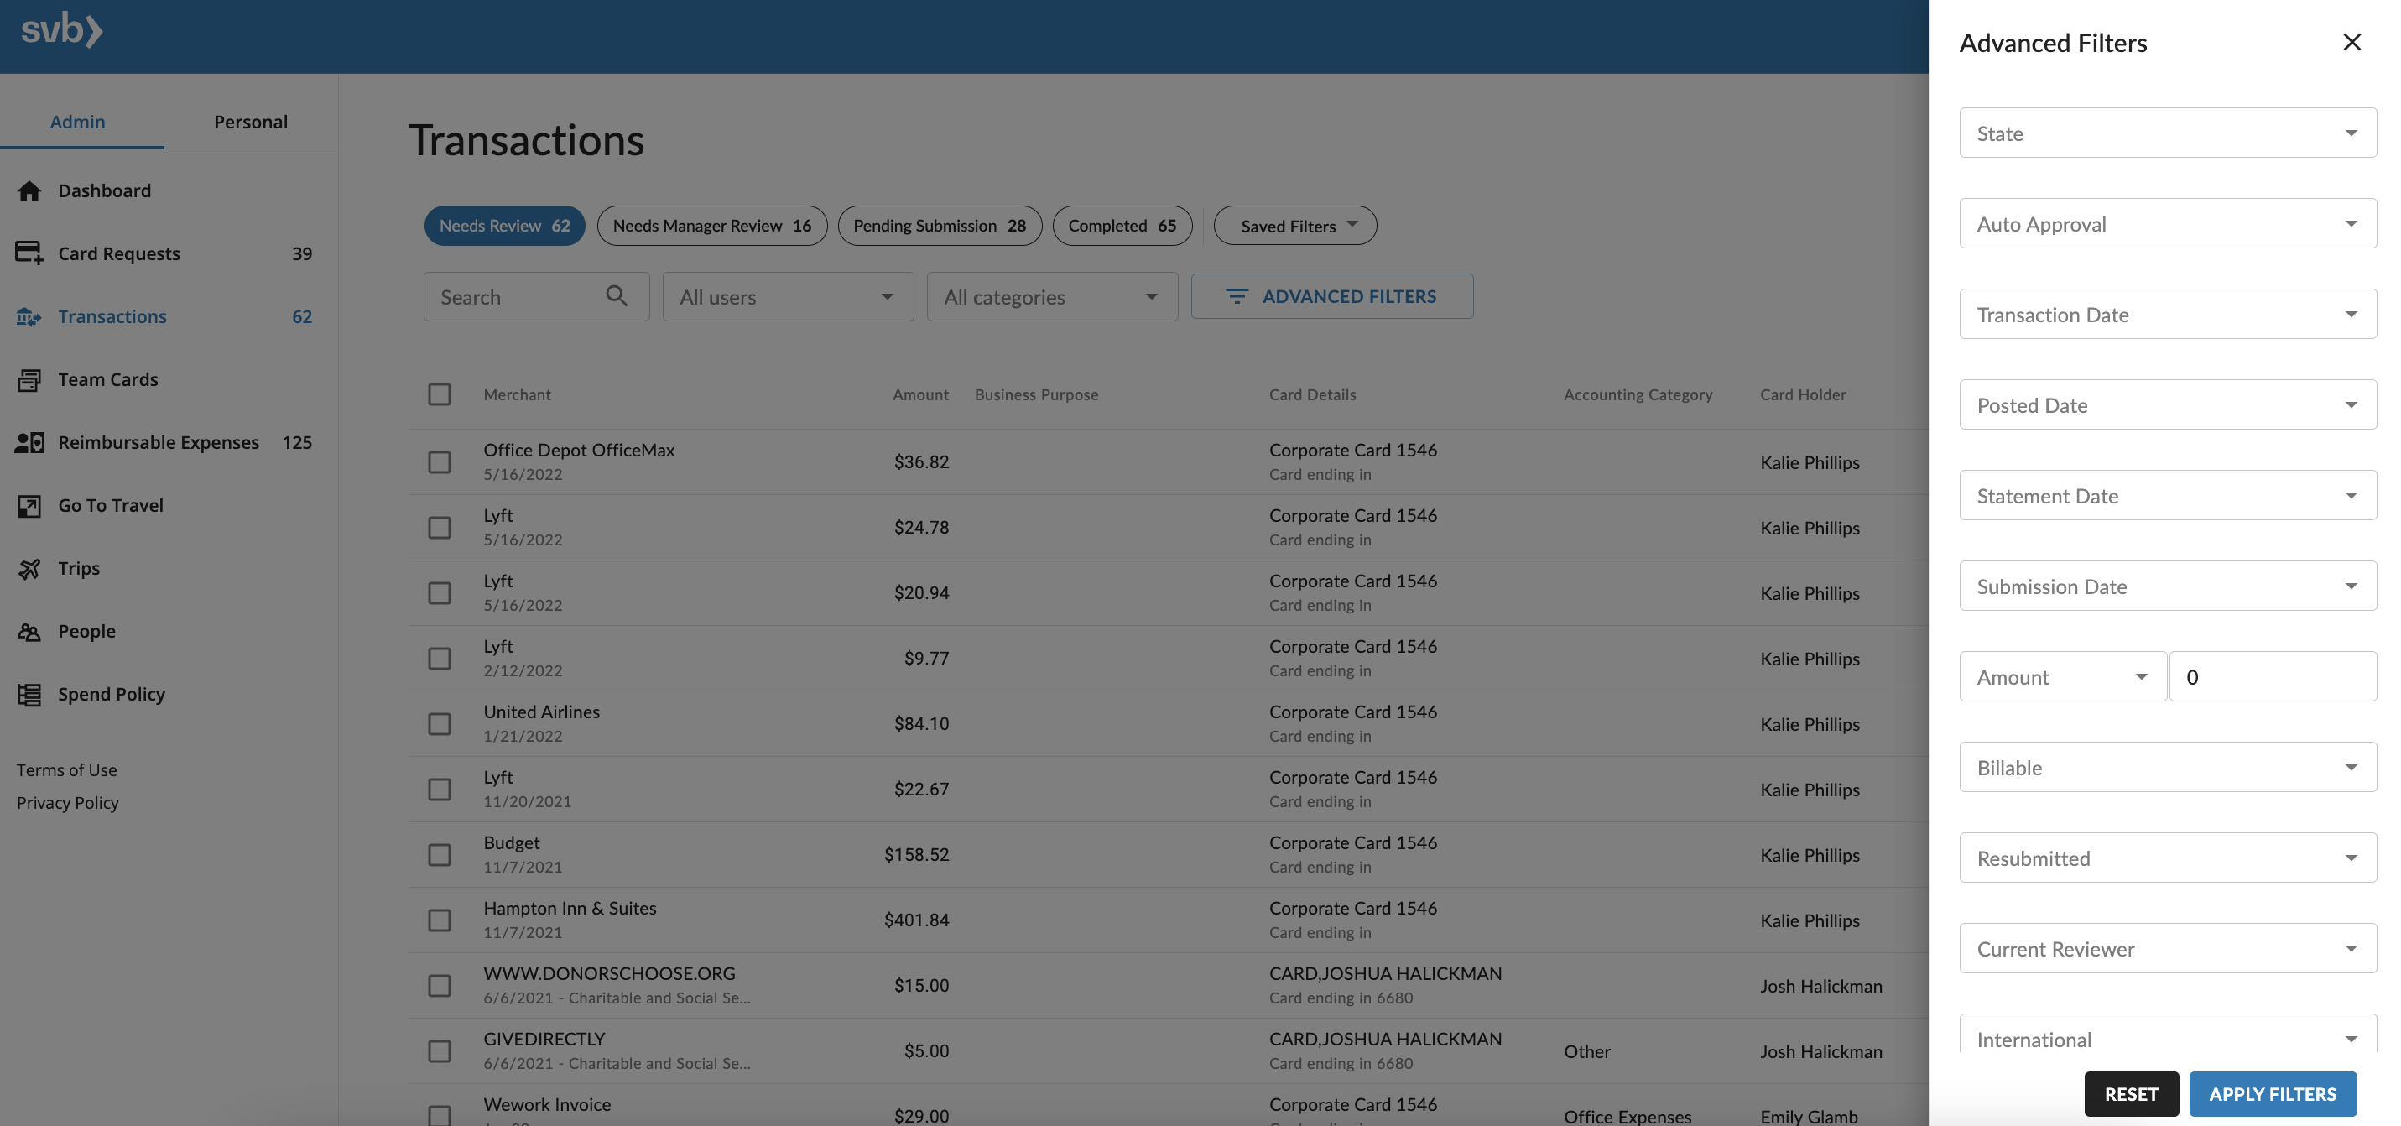Check the Lyft $22.67 transaction
2401x1126 pixels.
tap(439, 790)
